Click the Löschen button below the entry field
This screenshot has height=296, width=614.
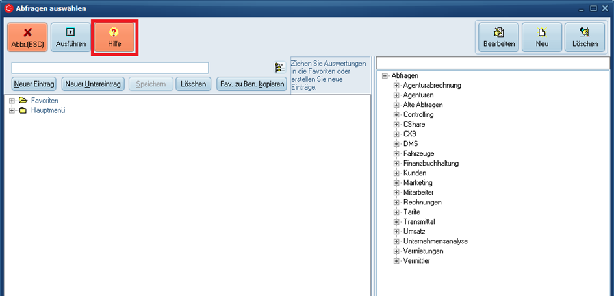pyautogui.click(x=193, y=84)
